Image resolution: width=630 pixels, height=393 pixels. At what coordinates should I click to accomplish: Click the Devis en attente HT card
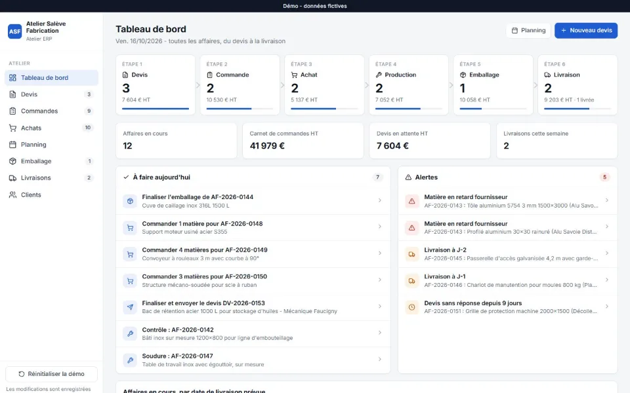pos(430,141)
